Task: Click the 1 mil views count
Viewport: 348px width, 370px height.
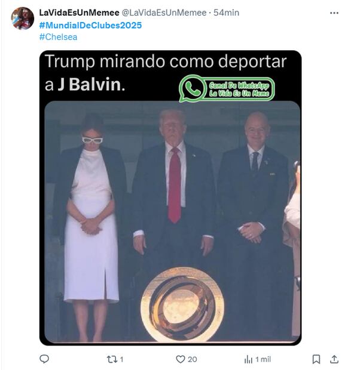Action: 263,359
